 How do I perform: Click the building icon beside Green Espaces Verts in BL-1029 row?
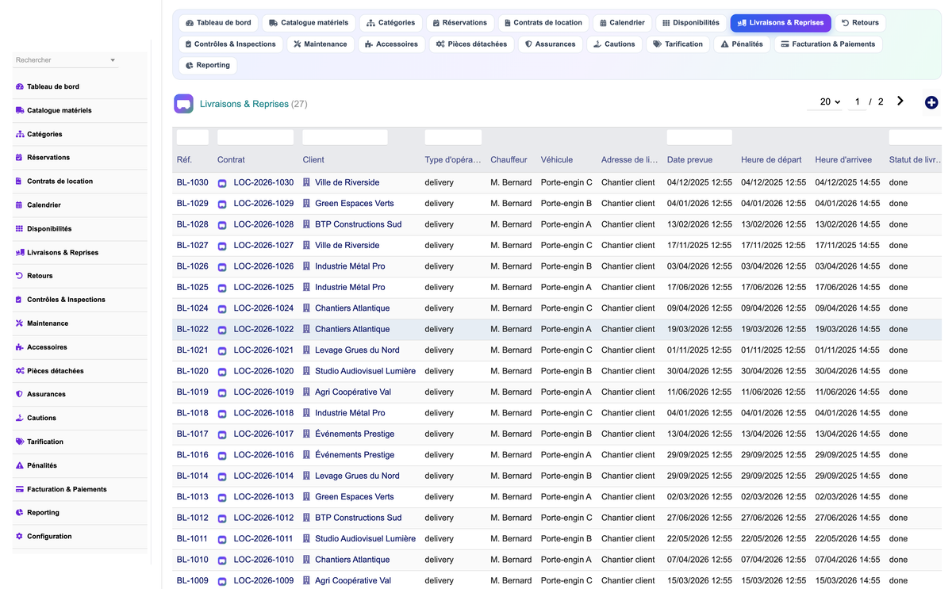click(x=306, y=204)
